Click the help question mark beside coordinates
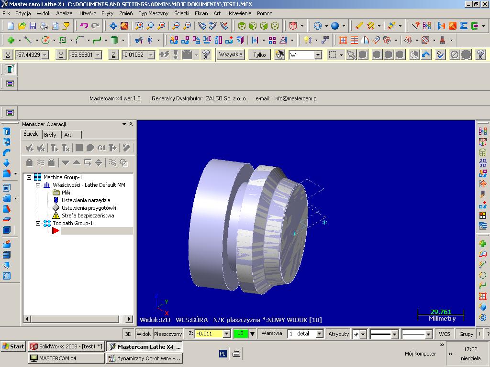This screenshot has width=490, height=367. 206,54
